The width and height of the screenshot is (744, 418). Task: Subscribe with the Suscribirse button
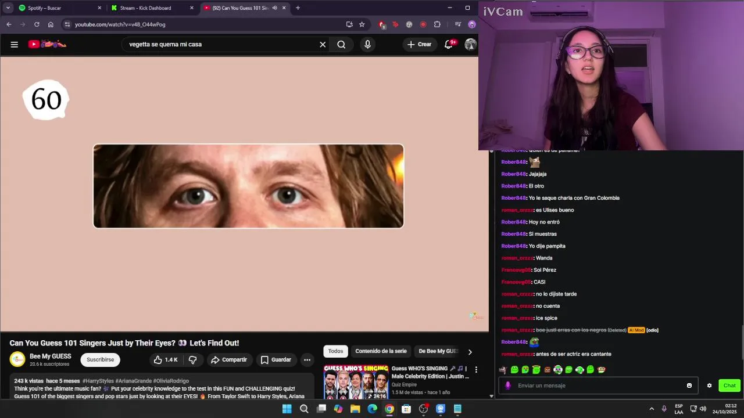tap(100, 360)
